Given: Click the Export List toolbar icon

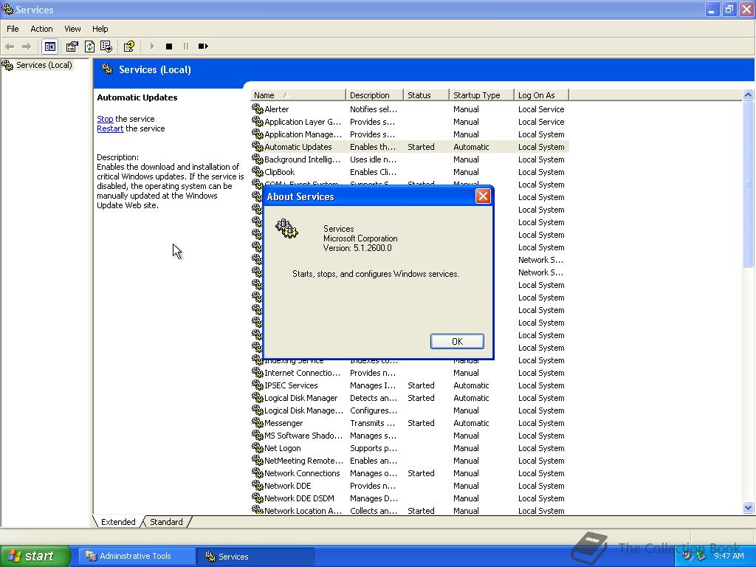Looking at the screenshot, I should click(x=106, y=47).
